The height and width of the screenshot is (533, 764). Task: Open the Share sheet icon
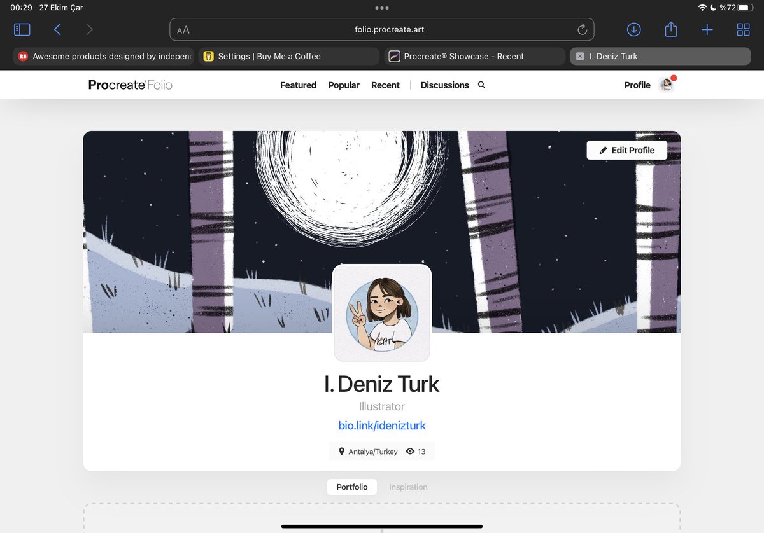[670, 29]
